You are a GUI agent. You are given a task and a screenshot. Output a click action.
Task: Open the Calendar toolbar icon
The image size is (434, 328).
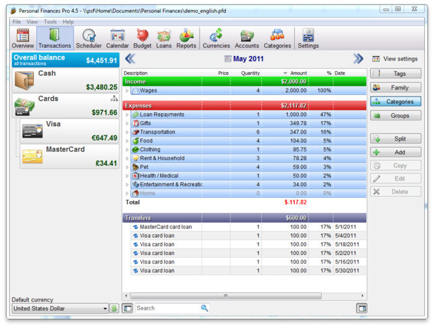[117, 38]
